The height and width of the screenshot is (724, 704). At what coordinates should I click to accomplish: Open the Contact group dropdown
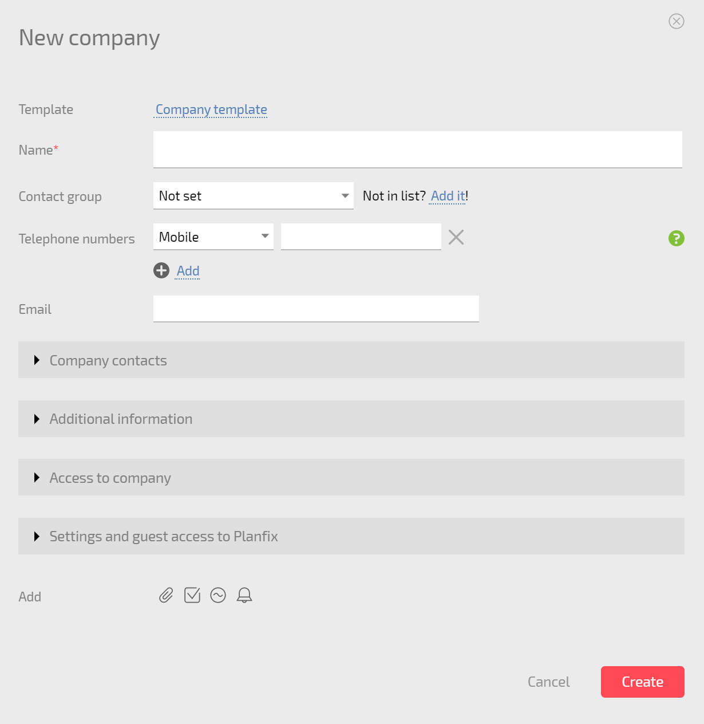[x=254, y=196]
